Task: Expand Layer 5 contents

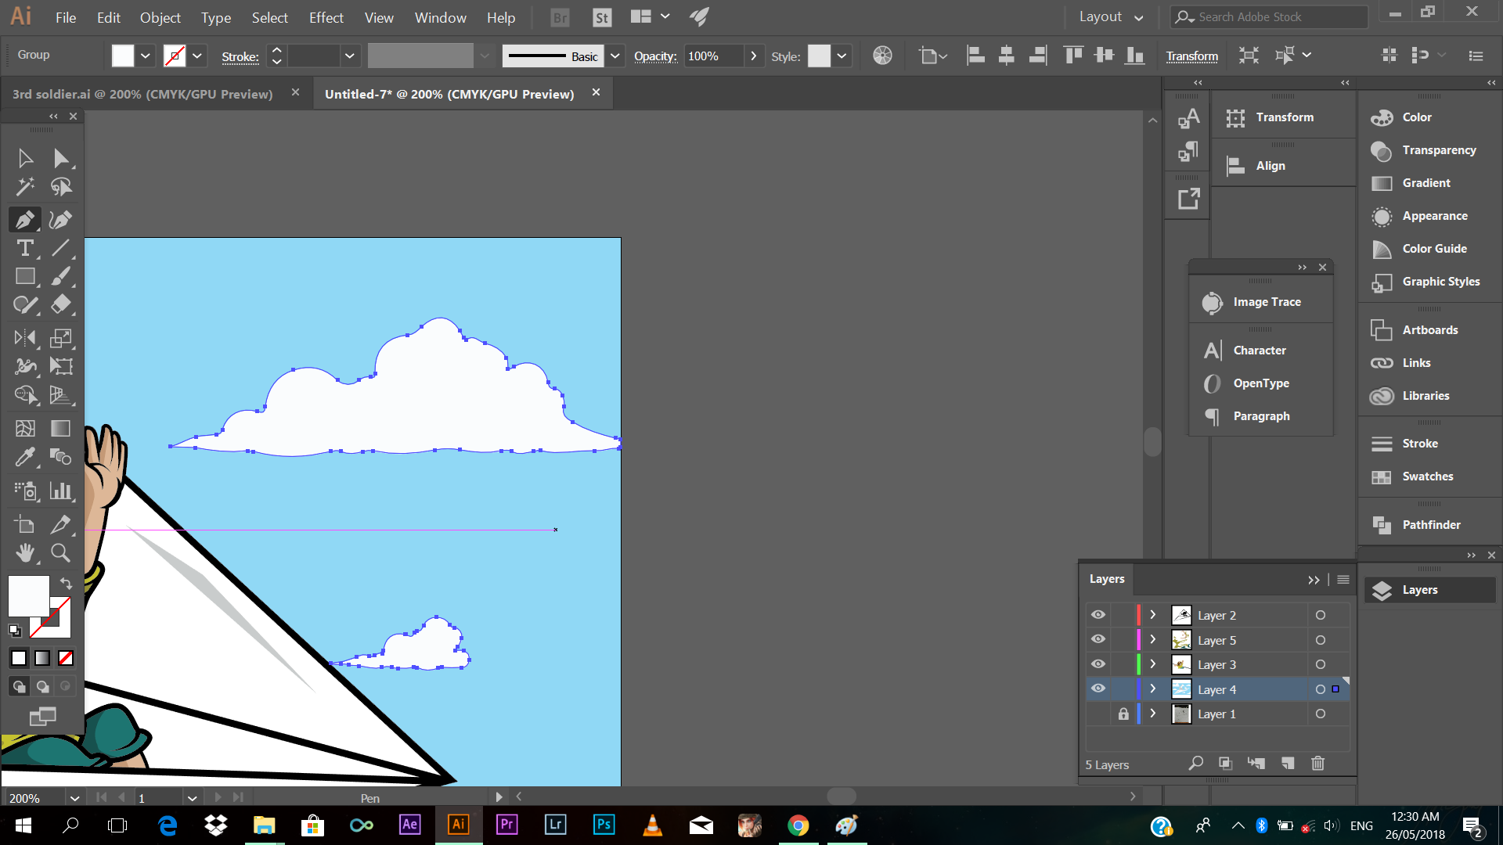Action: click(x=1152, y=639)
